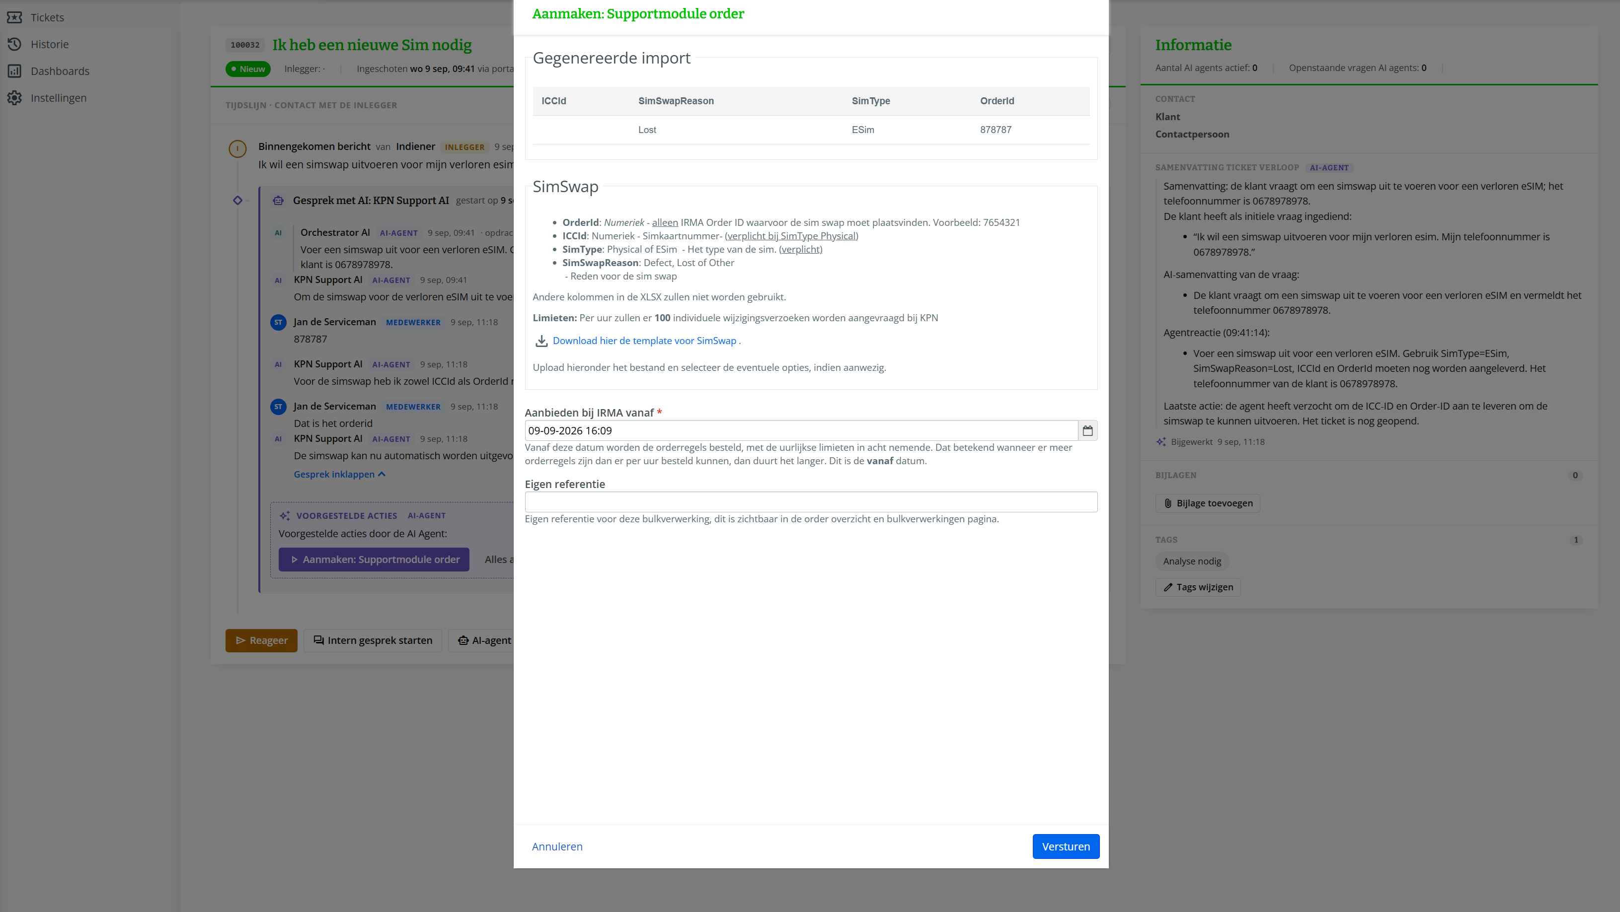This screenshot has width=1620, height=912.
Task: Open Dashboards in the sidebar
Action: tap(60, 71)
